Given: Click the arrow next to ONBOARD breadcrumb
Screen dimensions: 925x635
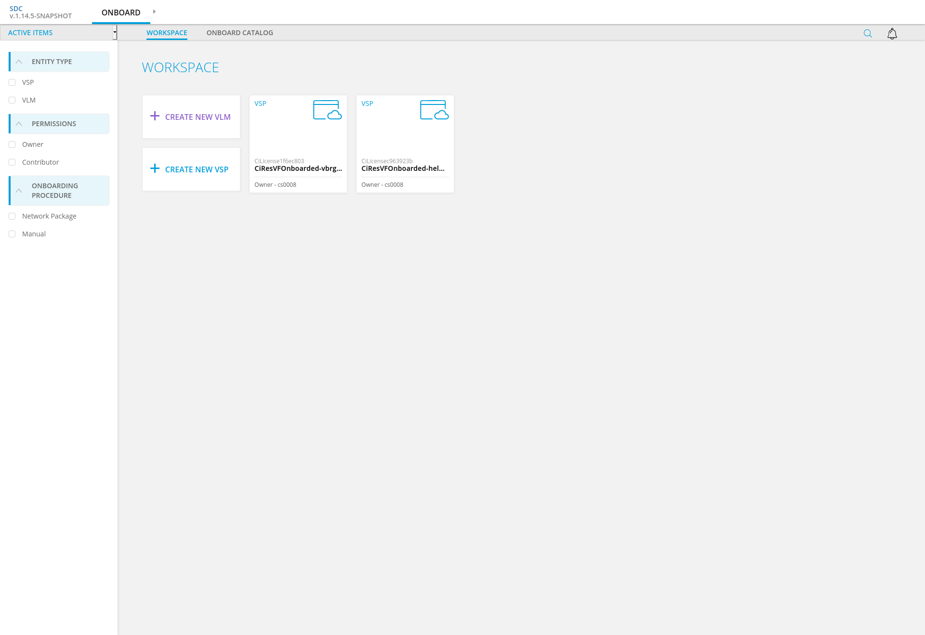Looking at the screenshot, I should (x=154, y=12).
